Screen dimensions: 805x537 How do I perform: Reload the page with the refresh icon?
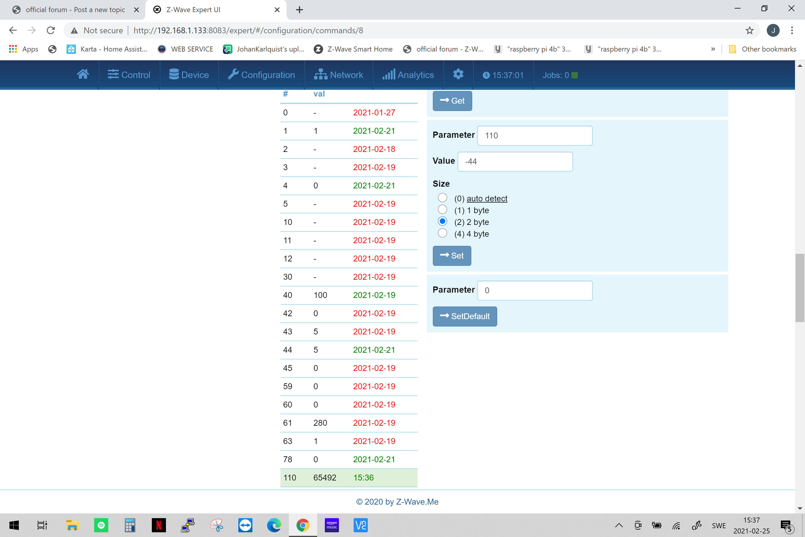(51, 31)
